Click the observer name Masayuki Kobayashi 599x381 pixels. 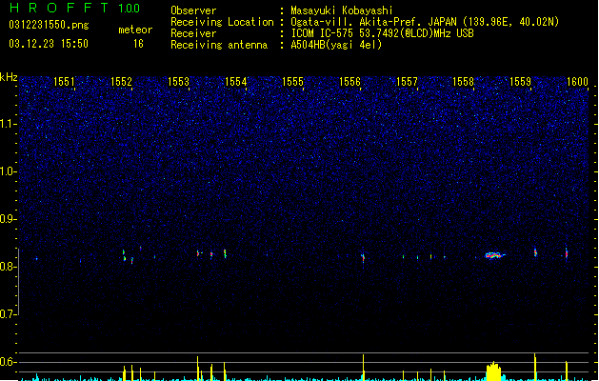tap(341, 10)
